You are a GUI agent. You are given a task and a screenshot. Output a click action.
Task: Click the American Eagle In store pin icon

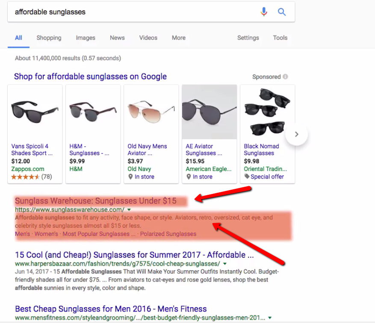coord(189,177)
